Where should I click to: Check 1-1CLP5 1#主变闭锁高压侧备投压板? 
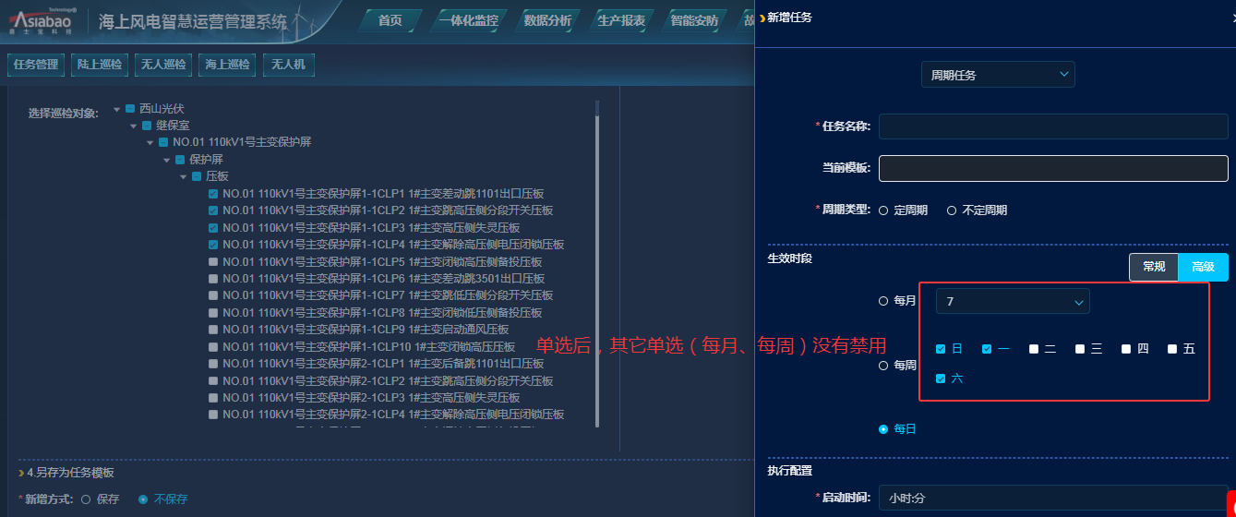coord(213,262)
